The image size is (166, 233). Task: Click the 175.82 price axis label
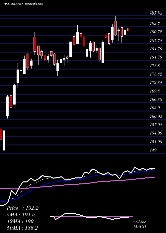coord(156,74)
